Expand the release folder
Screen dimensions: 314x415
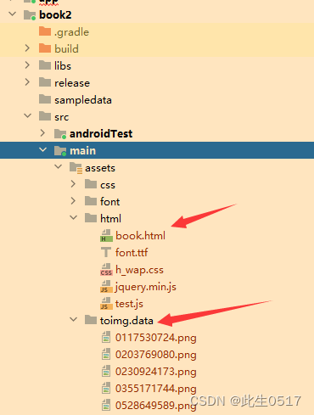(x=27, y=82)
